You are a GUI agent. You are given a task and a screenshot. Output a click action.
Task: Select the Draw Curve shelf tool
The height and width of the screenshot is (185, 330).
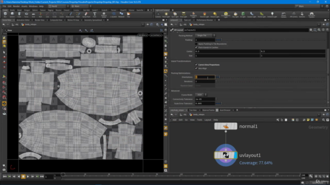[70, 15]
